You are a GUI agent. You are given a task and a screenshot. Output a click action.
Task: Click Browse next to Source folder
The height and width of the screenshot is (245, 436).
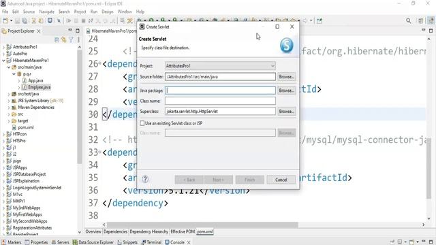(286, 77)
